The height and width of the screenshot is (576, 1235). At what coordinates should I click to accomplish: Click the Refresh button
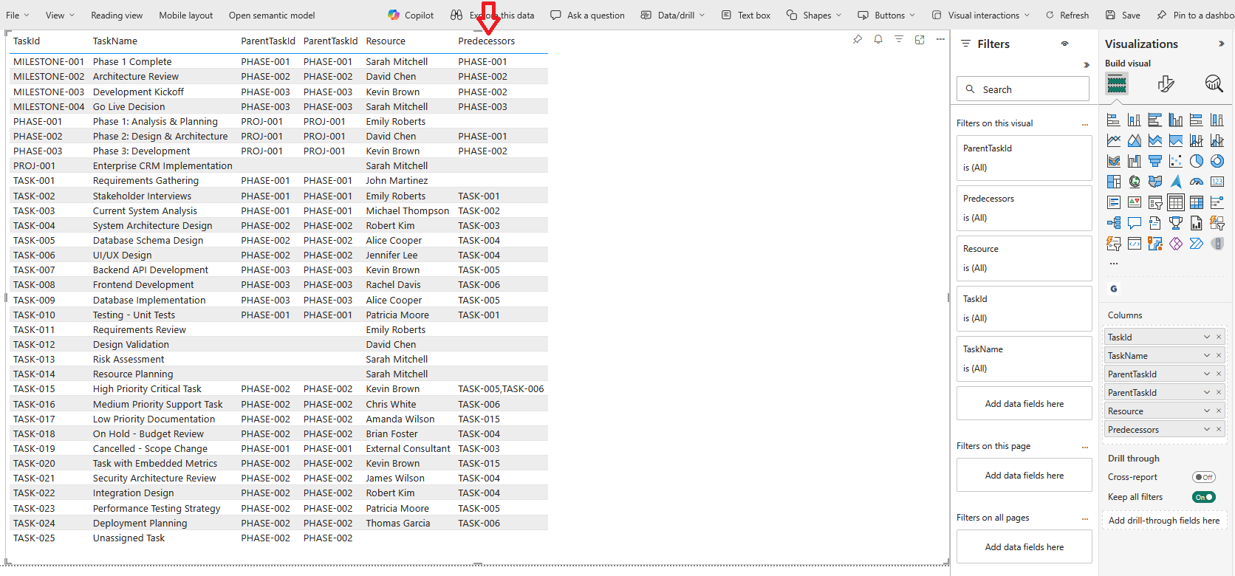click(x=1067, y=15)
